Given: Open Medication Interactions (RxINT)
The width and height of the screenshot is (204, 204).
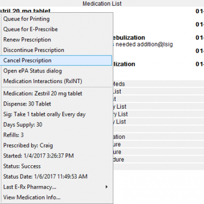Looking at the screenshot, I should [56, 81].
